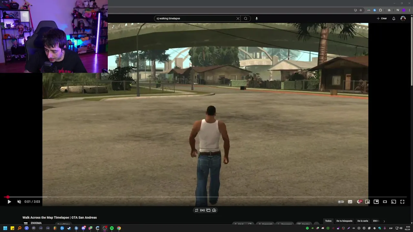Open the volume control in the tray
The height and width of the screenshot is (232, 413).
point(401,228)
